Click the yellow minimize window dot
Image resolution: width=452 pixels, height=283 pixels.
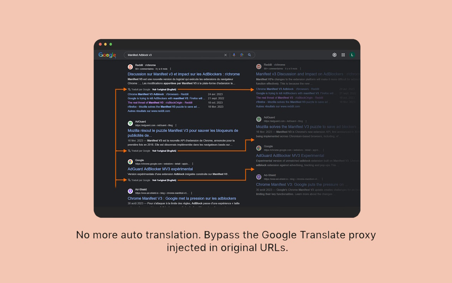point(105,44)
